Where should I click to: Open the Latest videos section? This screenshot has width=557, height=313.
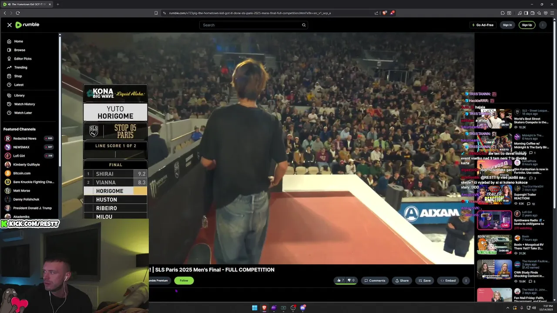click(19, 85)
